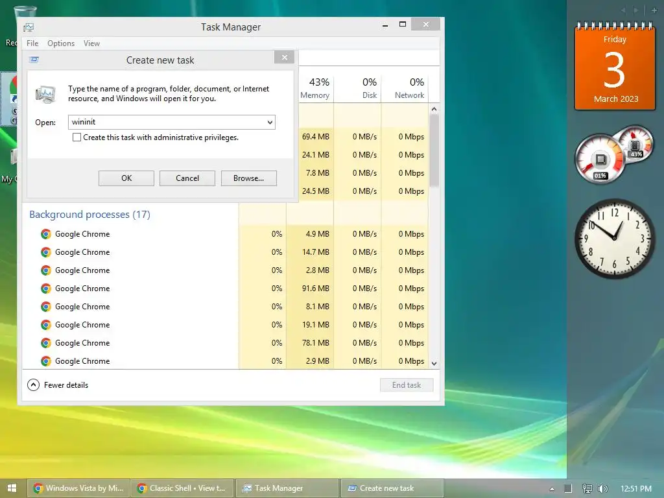
Task: Select the Google Chrome row using 78.1 MB
Action: click(x=225, y=343)
